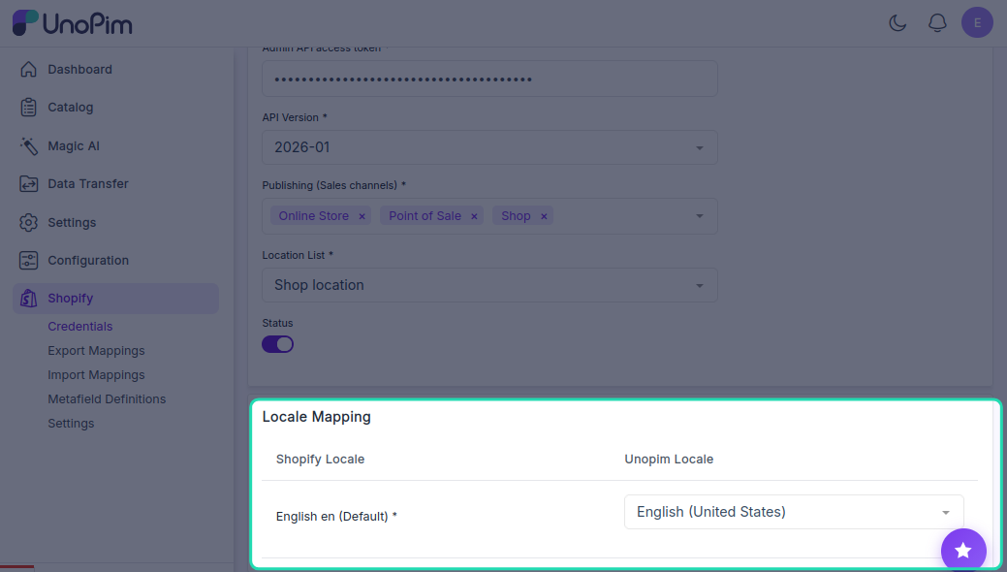Open notifications bell icon
Viewport: 1007px width, 572px height.
point(937,23)
